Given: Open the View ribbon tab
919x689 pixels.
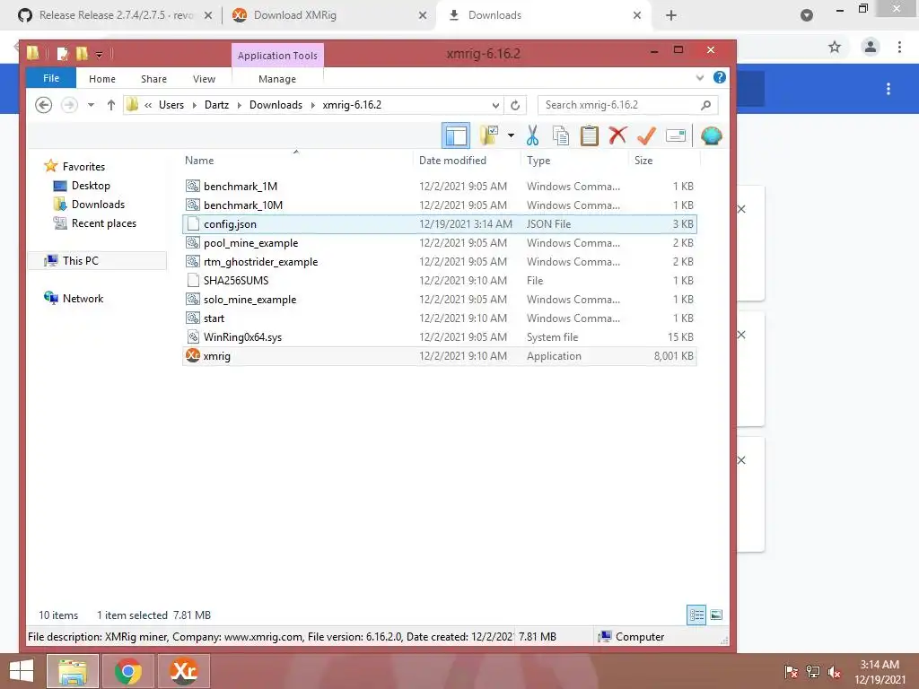Looking at the screenshot, I should [x=204, y=79].
